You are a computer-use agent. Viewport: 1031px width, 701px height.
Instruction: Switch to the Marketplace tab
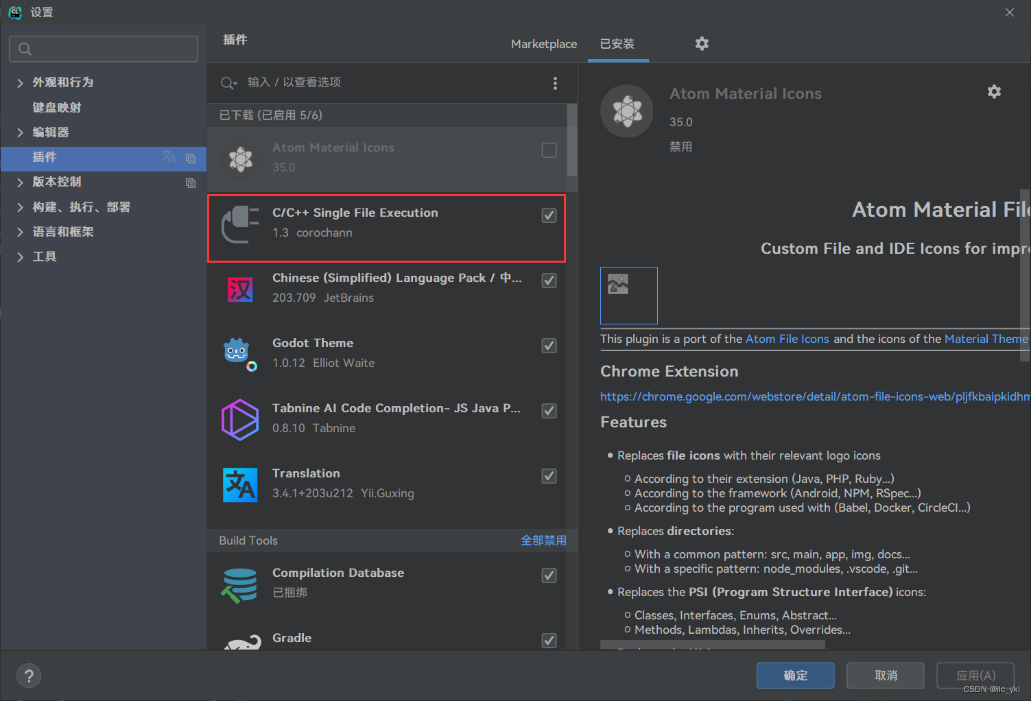[x=544, y=44]
